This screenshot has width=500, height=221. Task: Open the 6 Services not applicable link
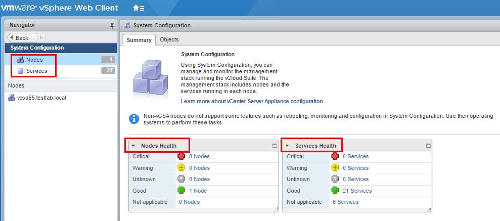[345, 202]
